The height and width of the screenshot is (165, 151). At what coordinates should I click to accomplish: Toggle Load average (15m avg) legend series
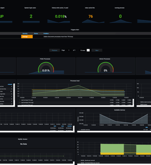[x=27, y=103]
